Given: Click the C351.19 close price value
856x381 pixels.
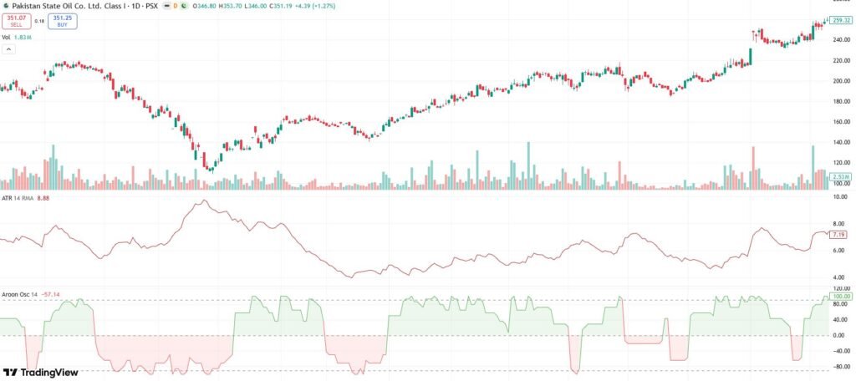Looking at the screenshot, I should click(x=281, y=6).
